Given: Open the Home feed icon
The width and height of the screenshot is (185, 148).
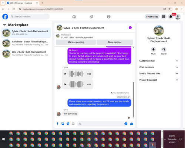Looking at the screenshot, I should (x=74, y=17).
